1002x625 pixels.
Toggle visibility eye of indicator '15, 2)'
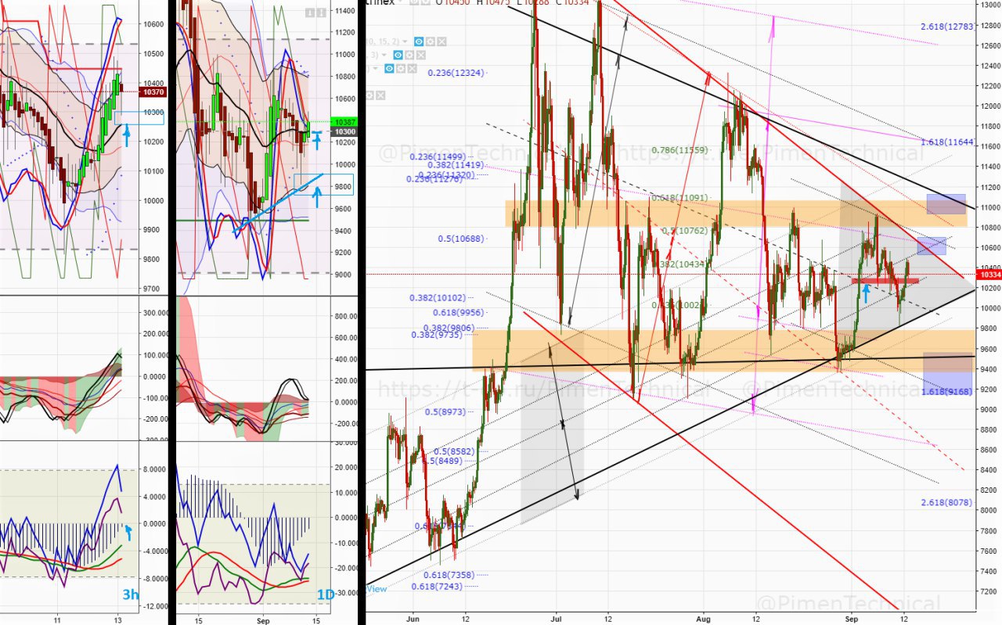(x=419, y=41)
